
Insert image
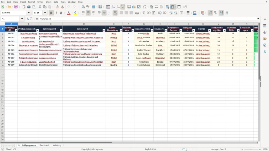coord(129,7)
